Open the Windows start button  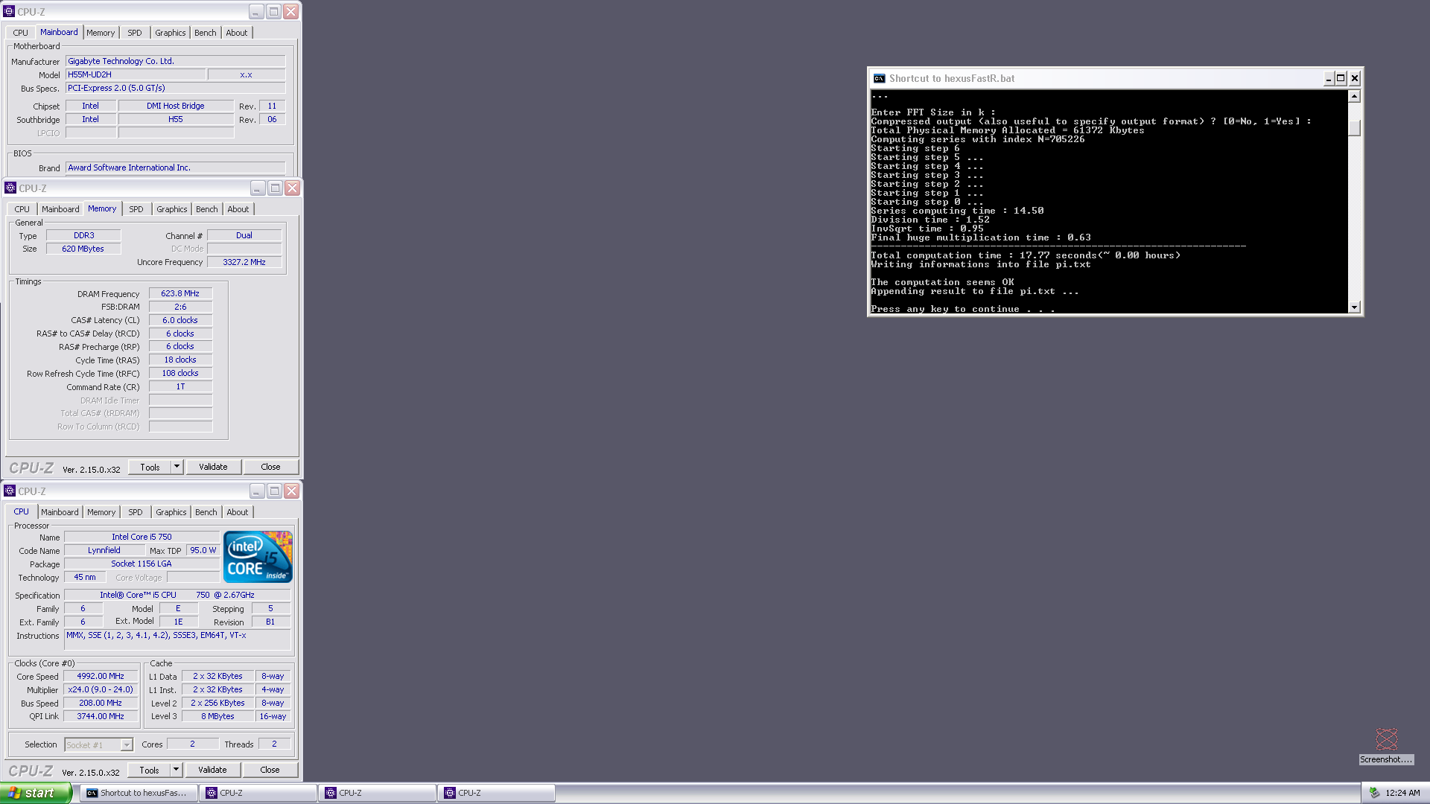[36, 793]
